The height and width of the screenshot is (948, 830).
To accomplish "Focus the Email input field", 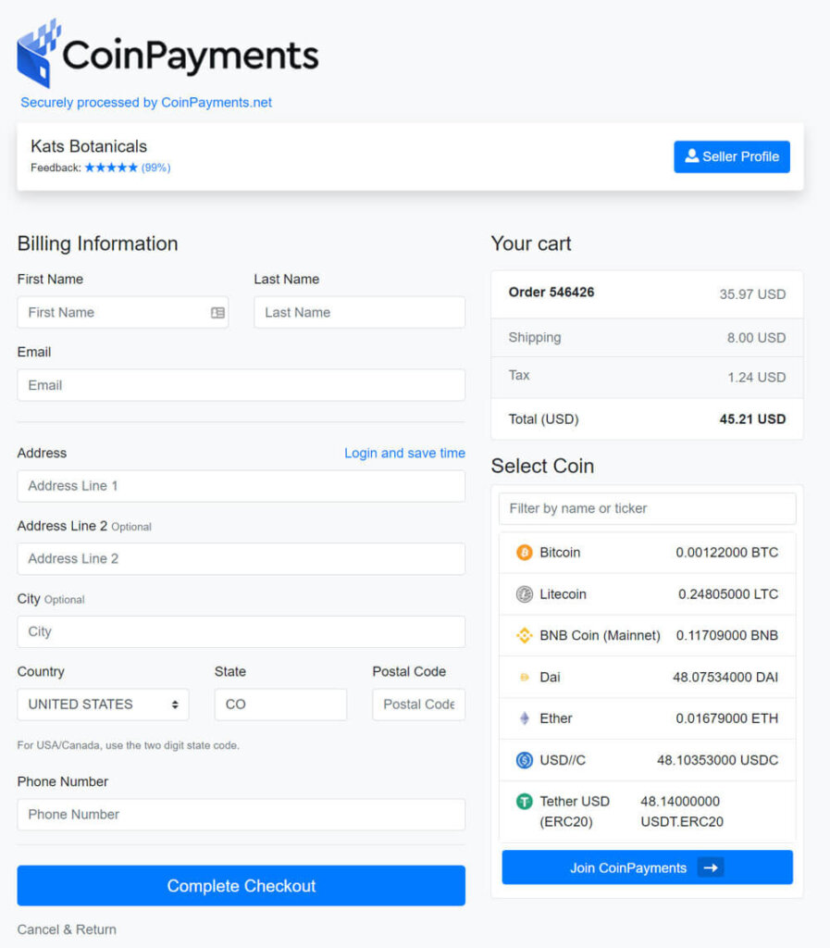I will (x=241, y=385).
